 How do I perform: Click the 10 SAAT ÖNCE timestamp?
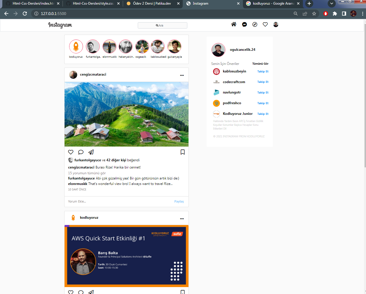[x=77, y=190]
